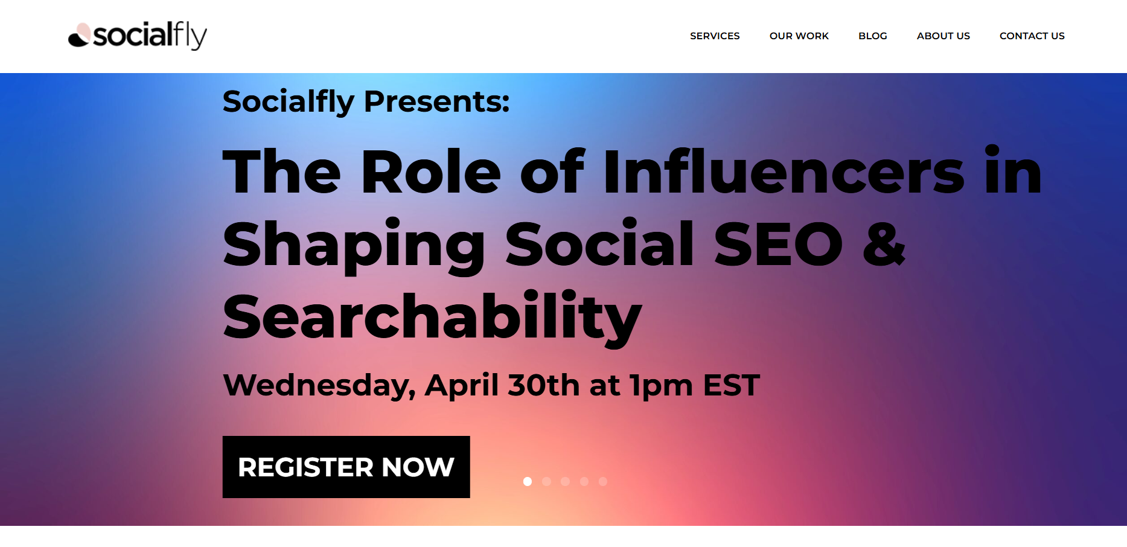The width and height of the screenshot is (1127, 547).
Task: Go to the Our Work page
Action: 799,36
